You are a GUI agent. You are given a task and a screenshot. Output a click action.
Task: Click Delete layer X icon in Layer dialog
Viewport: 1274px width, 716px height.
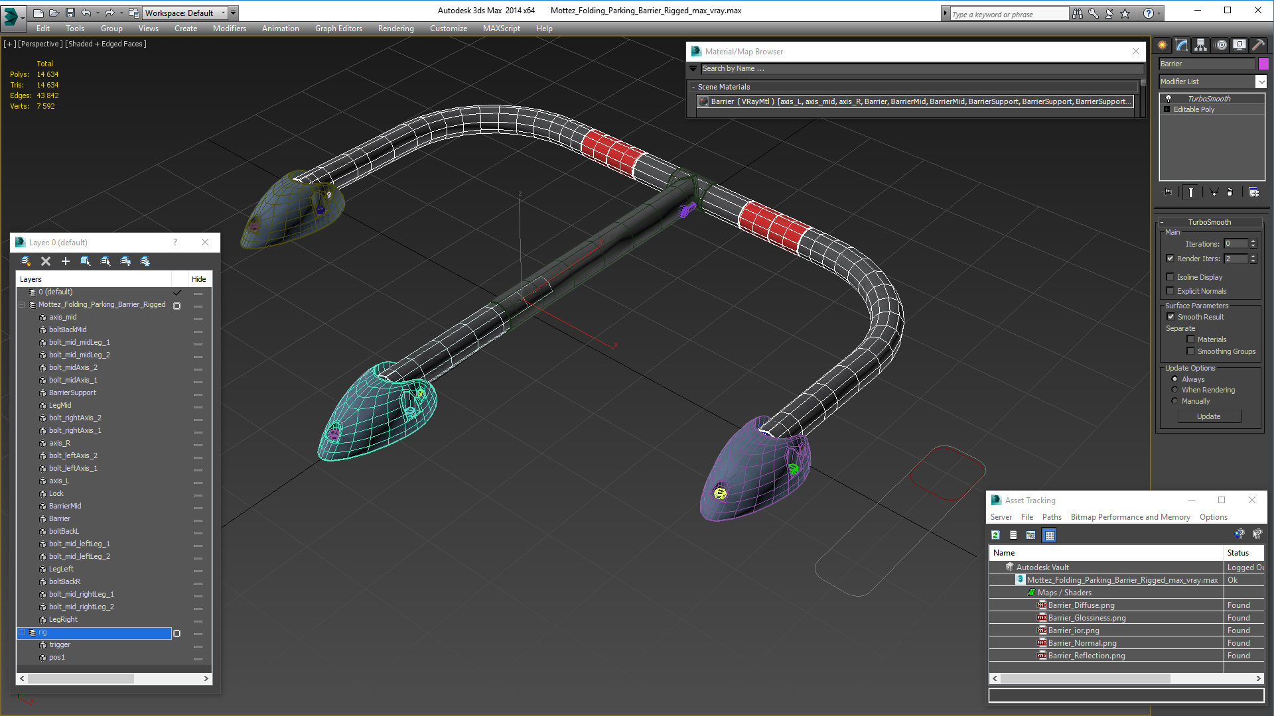click(x=46, y=261)
